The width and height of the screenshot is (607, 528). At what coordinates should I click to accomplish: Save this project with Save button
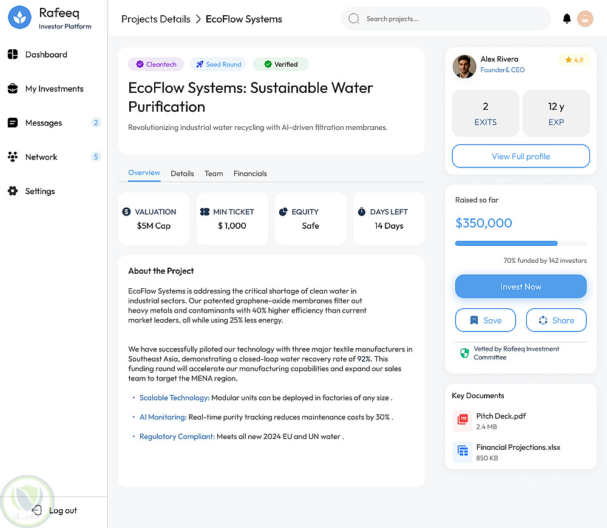tap(486, 320)
